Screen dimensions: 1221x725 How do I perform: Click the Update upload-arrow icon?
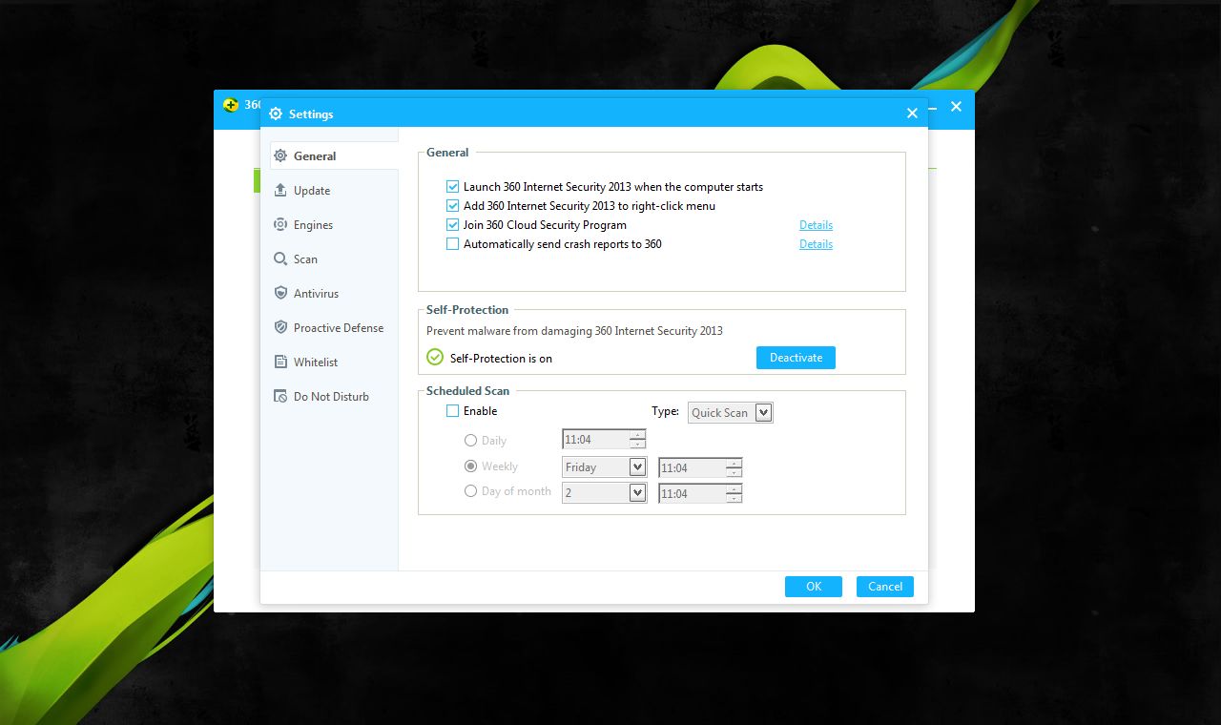coord(280,190)
